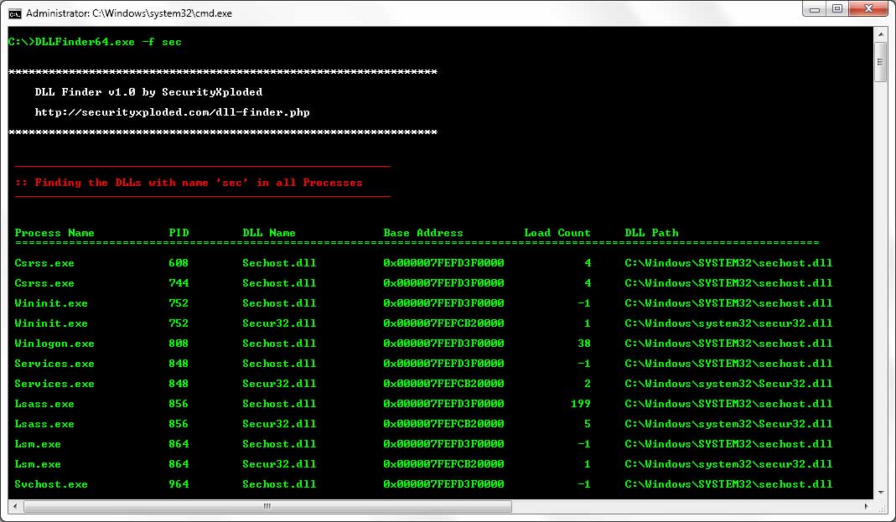Click the load count value 199
Image resolution: width=896 pixels, height=522 pixels.
coord(581,404)
